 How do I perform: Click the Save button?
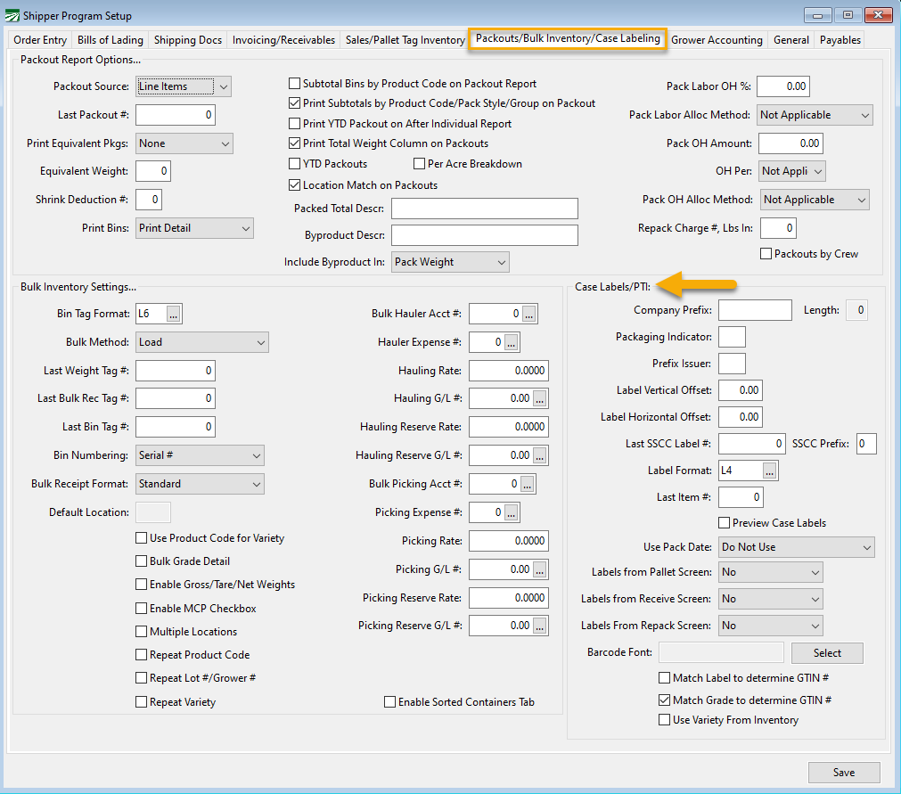click(843, 773)
